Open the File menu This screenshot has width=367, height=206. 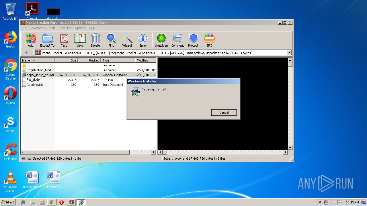coord(24,28)
